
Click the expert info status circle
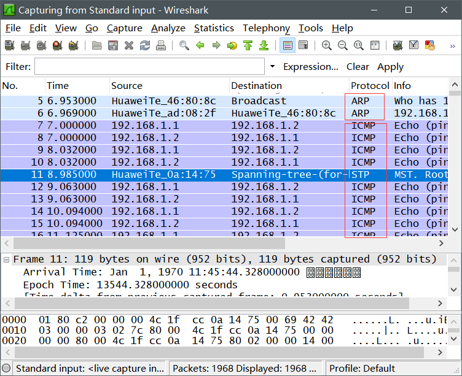click(x=6, y=369)
